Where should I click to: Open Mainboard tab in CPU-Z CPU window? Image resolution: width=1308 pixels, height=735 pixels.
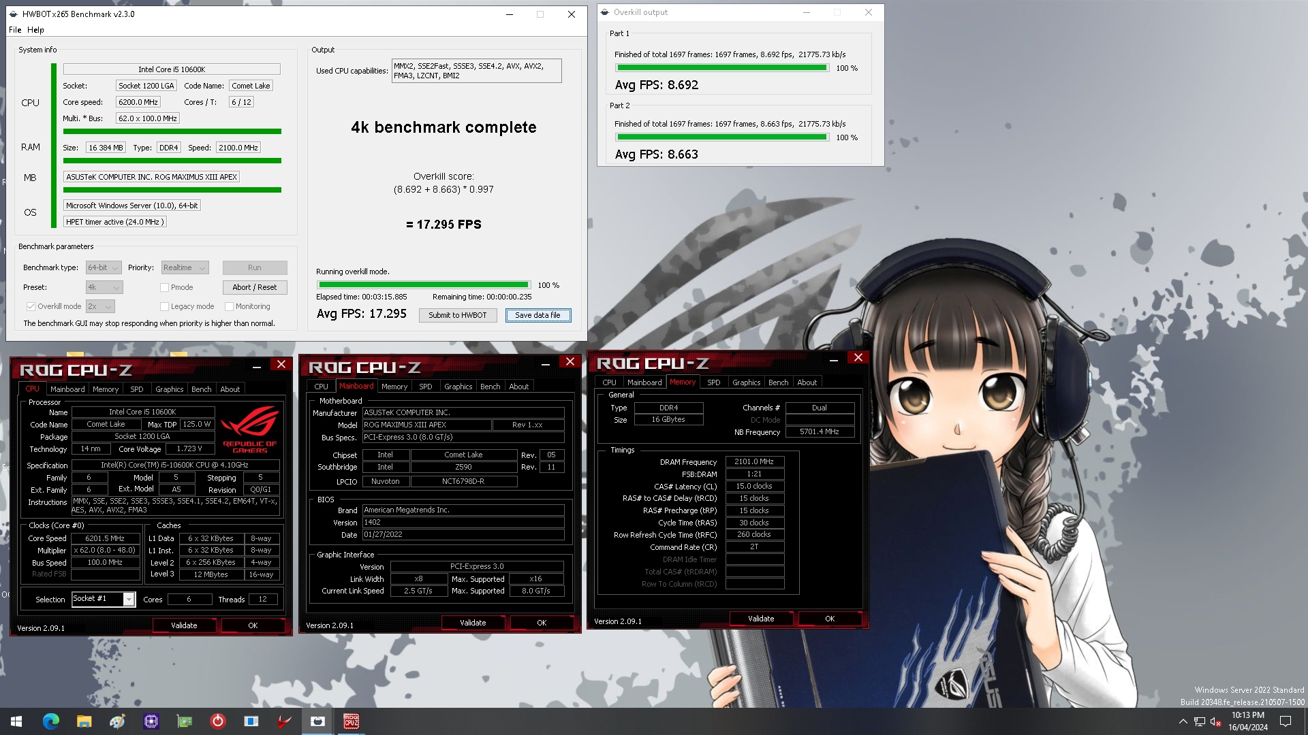[x=67, y=389]
